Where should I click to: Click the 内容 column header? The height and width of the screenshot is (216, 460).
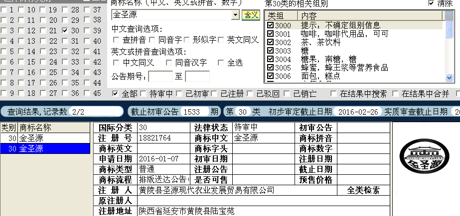coord(370,16)
